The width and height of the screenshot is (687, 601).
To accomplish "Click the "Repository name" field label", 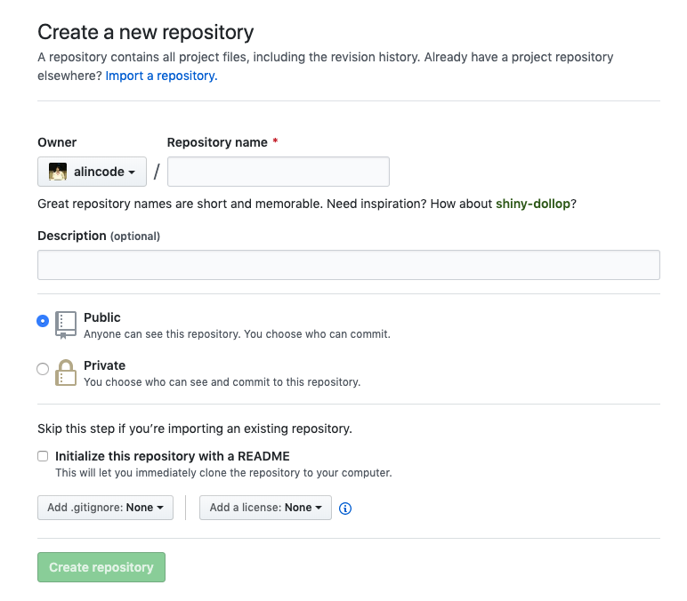I will (217, 142).
